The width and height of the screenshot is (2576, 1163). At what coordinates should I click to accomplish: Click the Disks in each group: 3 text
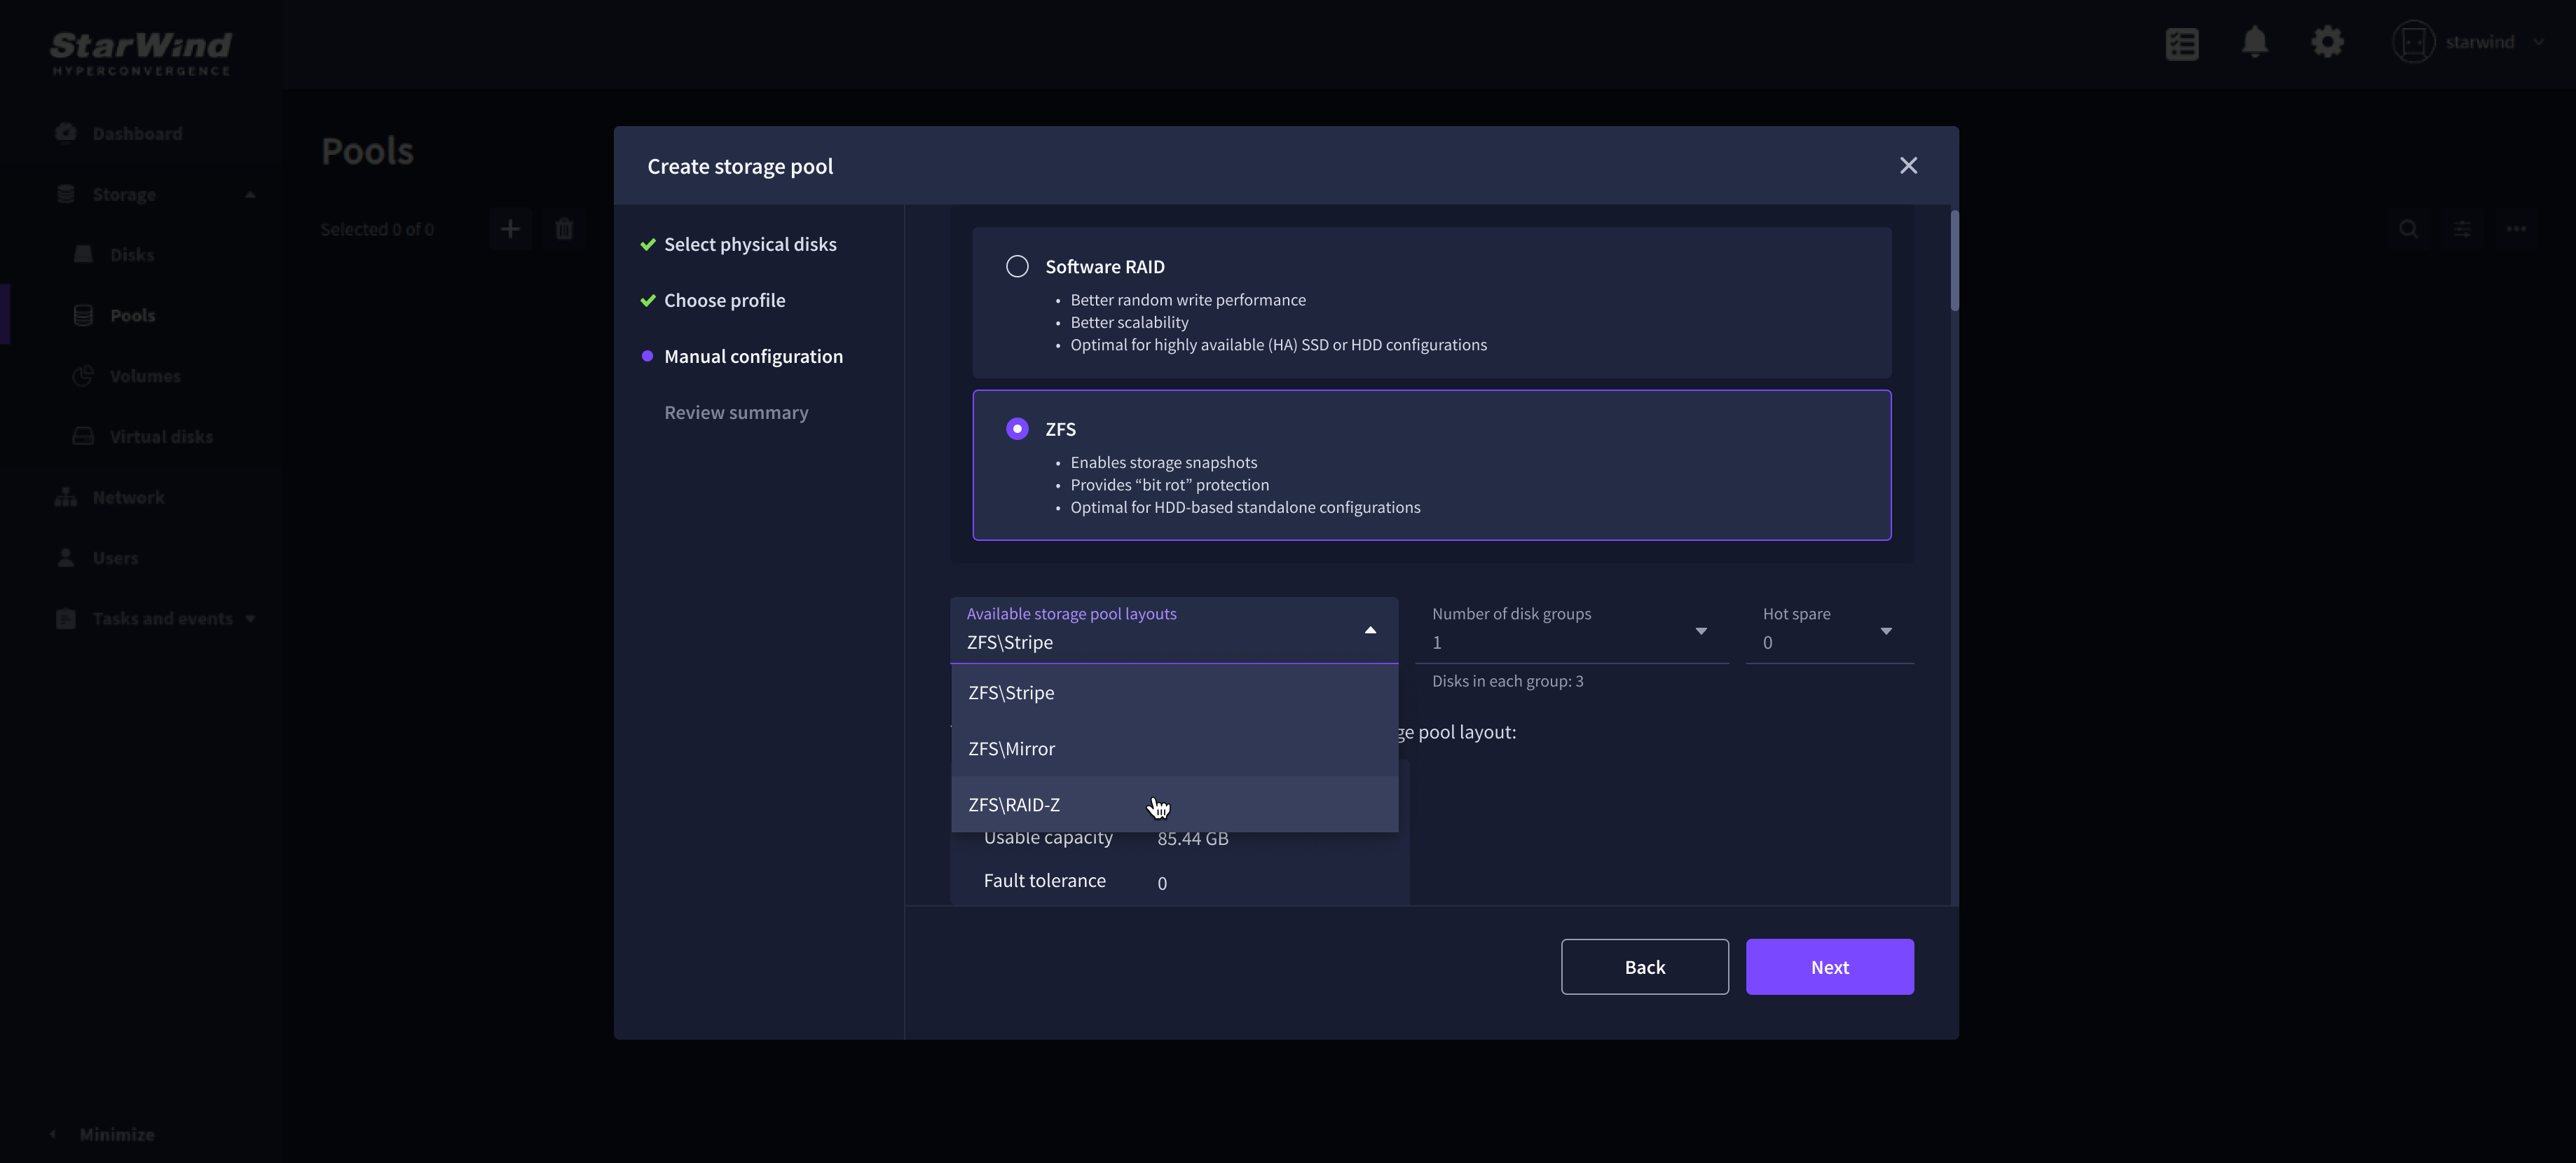click(x=1507, y=681)
